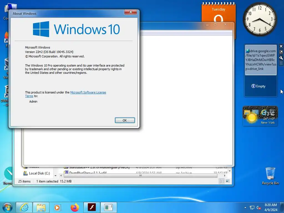Click the horizontal scrollbar right arrow
The height and width of the screenshot is (213, 284).
(x=225, y=176)
